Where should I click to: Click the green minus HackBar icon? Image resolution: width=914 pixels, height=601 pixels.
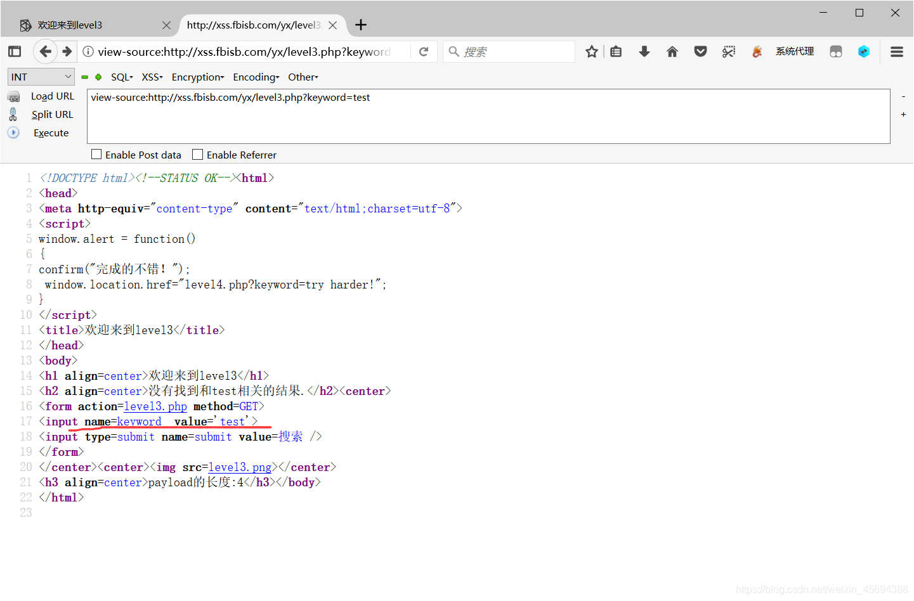(x=84, y=77)
